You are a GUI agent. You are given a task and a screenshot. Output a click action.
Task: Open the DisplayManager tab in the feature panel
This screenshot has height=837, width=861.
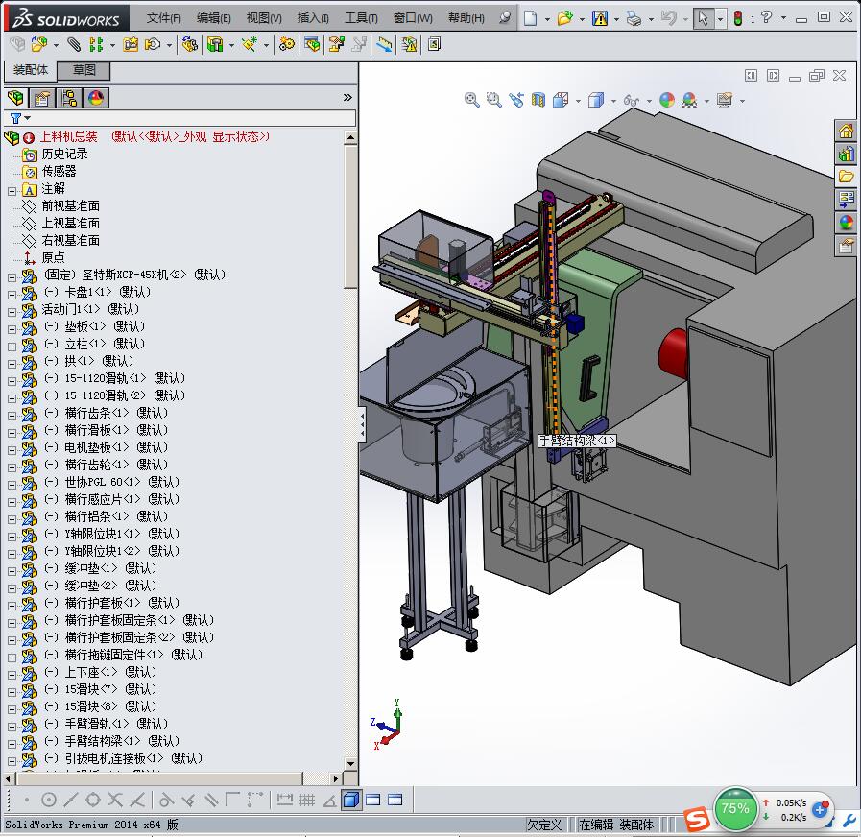click(95, 98)
